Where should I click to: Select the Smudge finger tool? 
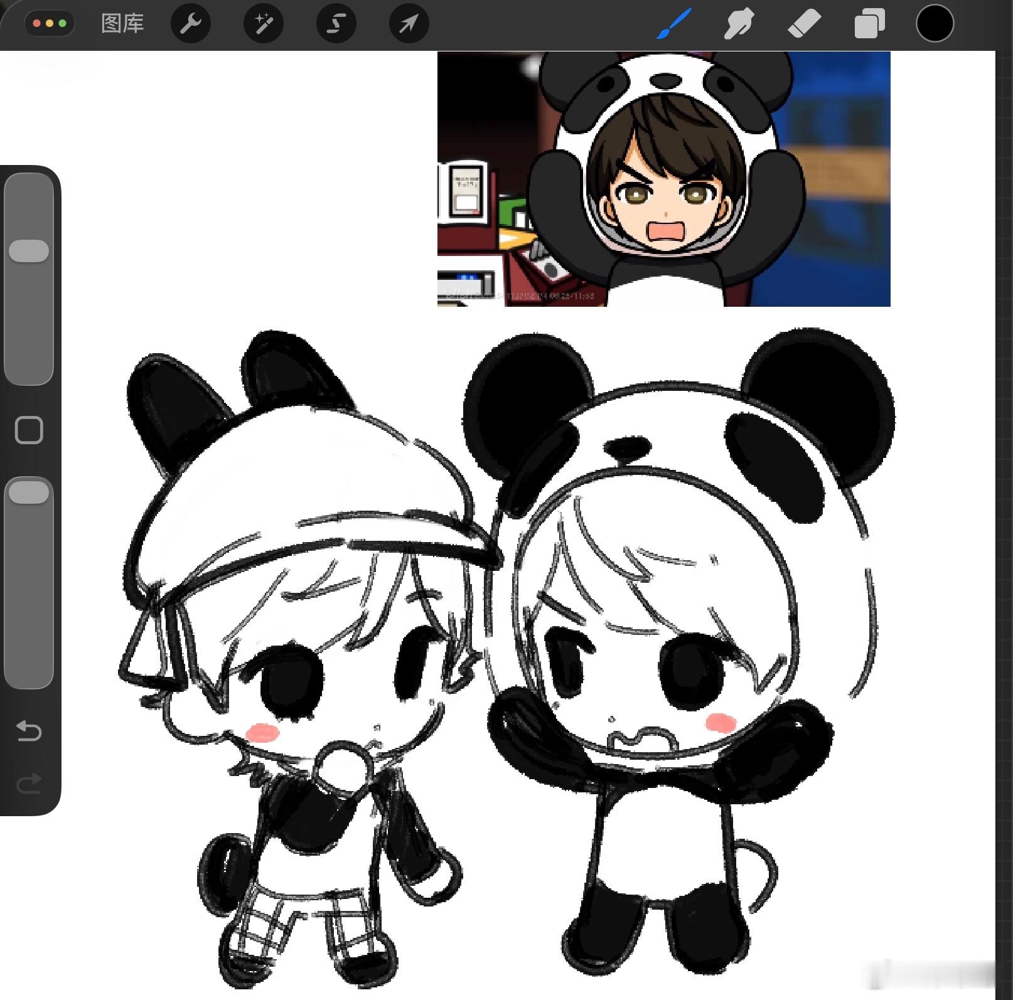738,24
